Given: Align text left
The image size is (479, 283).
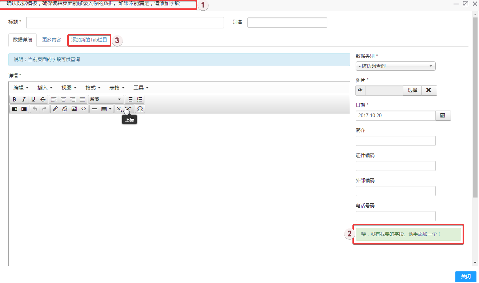Looking at the screenshot, I should 54,99.
